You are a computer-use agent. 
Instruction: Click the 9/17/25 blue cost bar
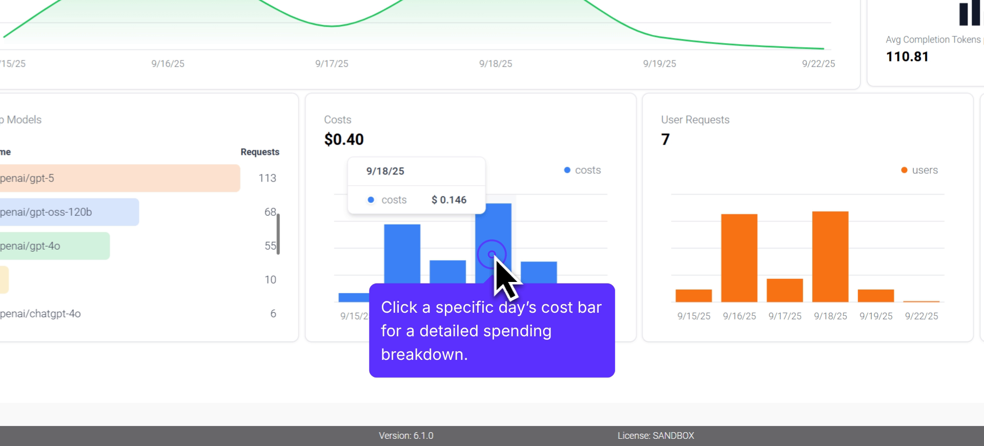coord(447,272)
